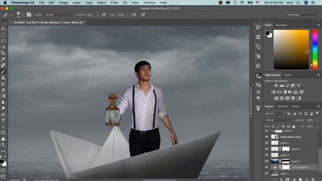This screenshot has height=181, width=322.
Task: Select the Move tool
Action: [3, 29]
